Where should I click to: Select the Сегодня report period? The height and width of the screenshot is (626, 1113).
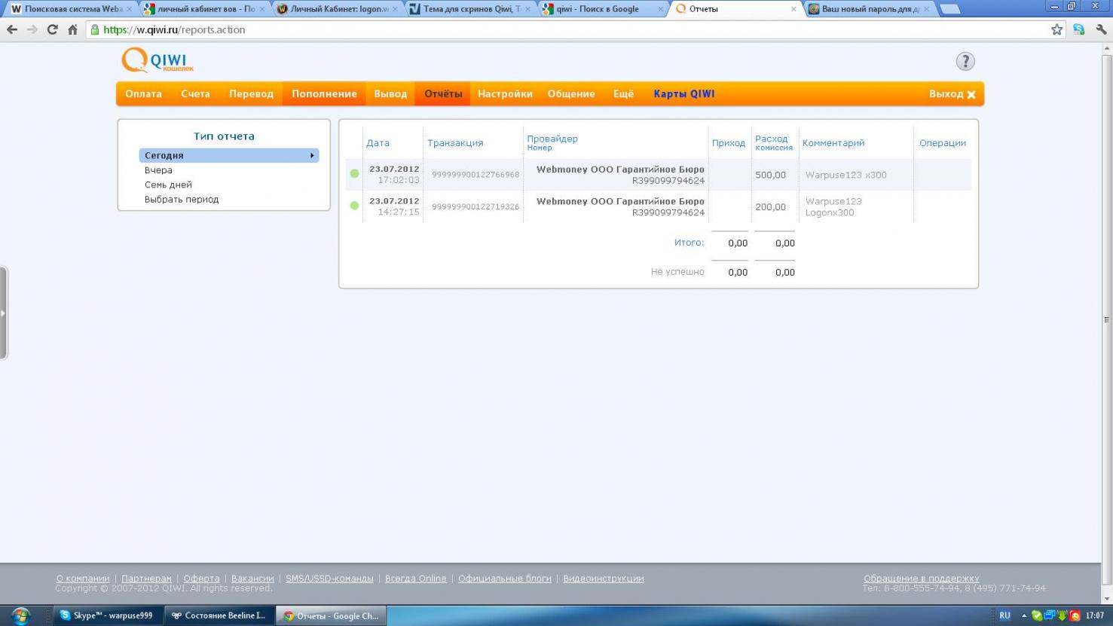[x=228, y=155]
